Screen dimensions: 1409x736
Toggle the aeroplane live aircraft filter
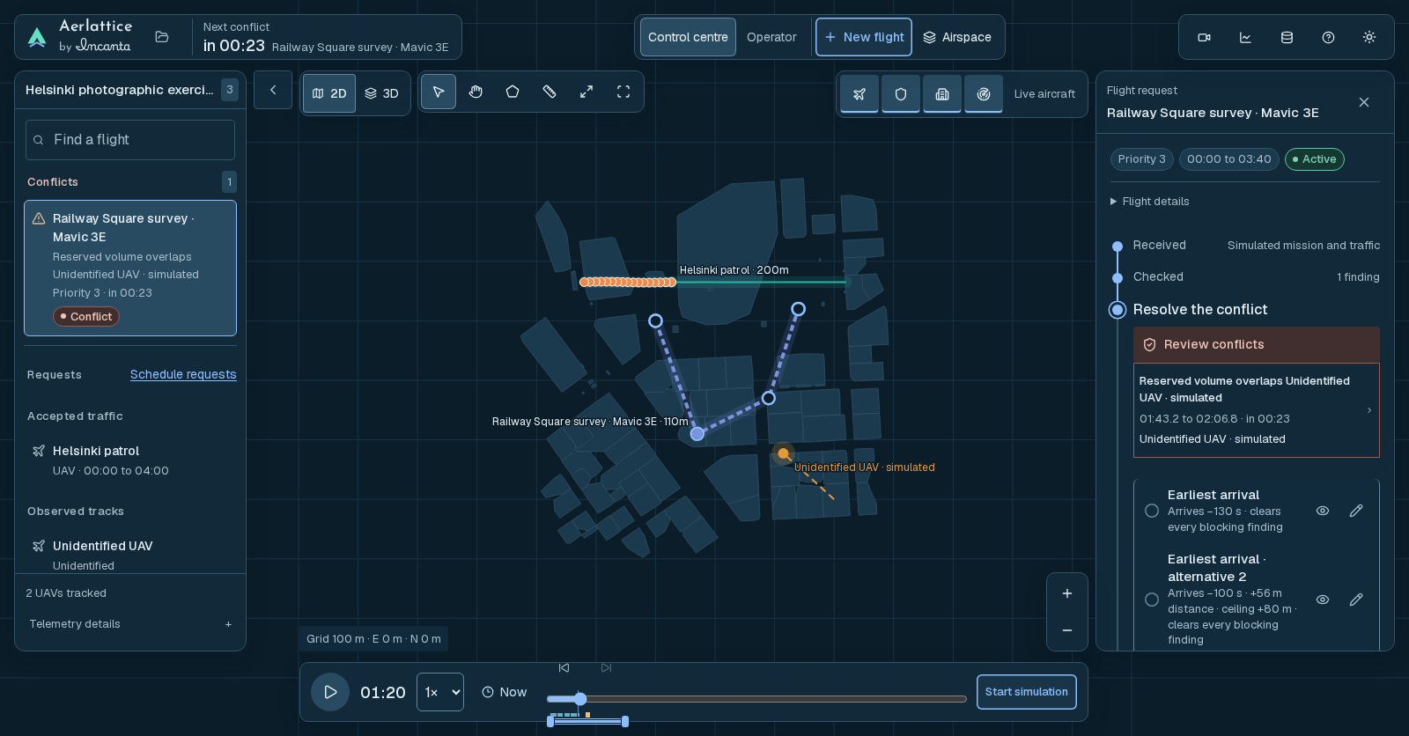pos(859,93)
